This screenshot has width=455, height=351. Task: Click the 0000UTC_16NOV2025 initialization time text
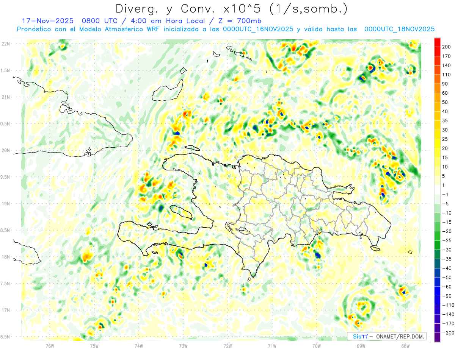258,29
